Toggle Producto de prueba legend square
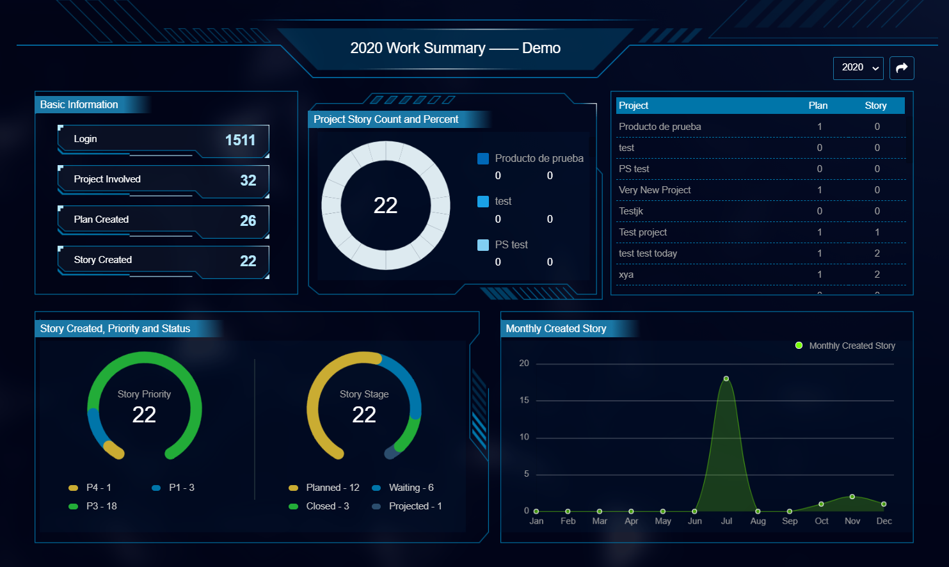Viewport: 949px width, 567px height. coord(483,159)
